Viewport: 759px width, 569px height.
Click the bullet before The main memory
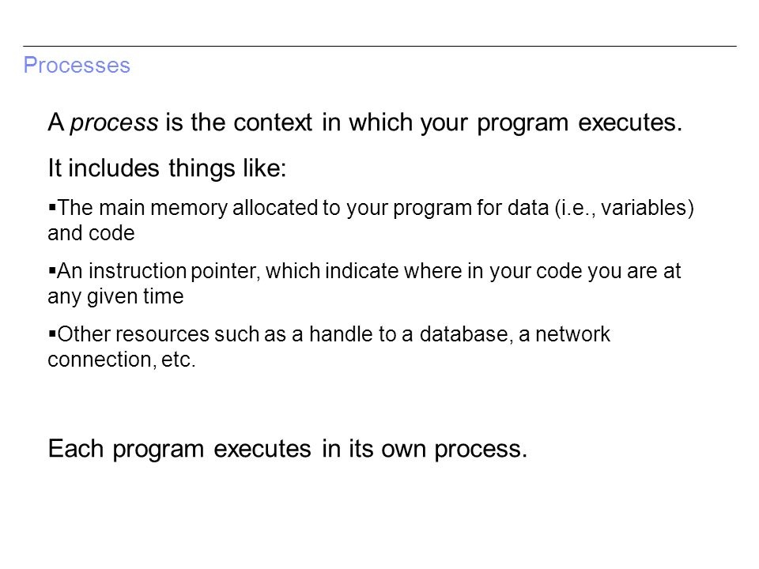[52, 208]
